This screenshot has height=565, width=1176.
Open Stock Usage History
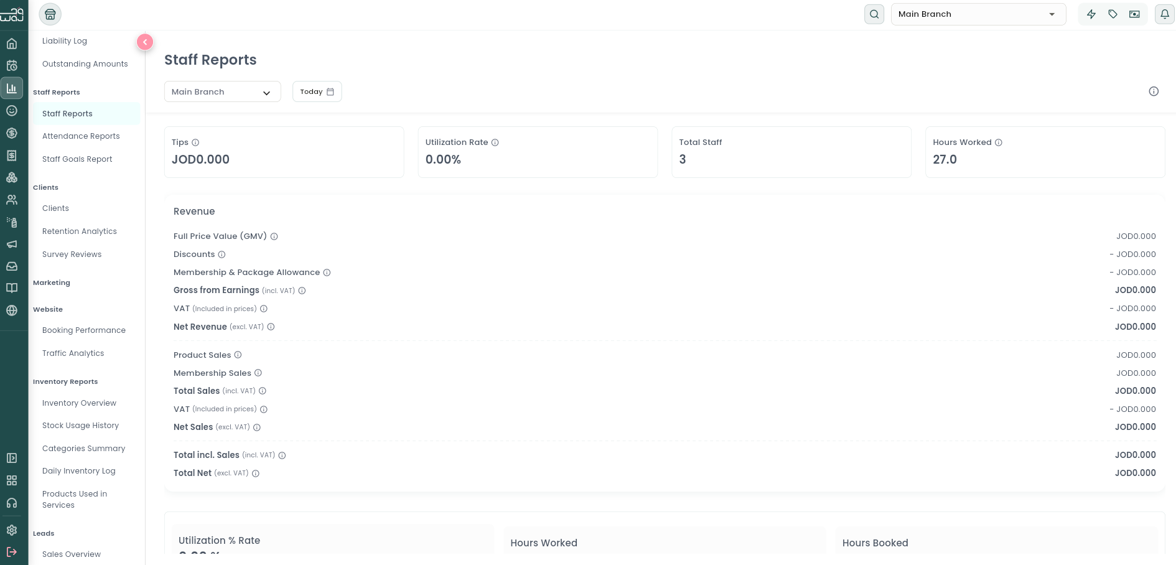click(80, 426)
